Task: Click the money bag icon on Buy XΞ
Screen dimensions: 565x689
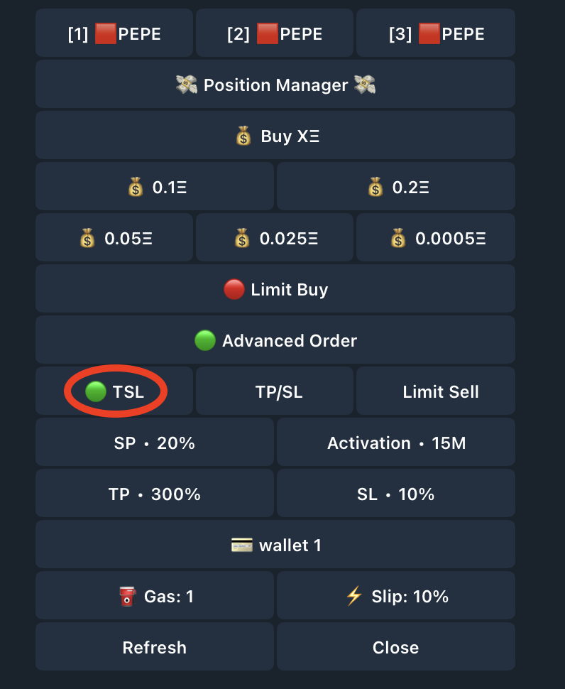Action: pos(243,136)
